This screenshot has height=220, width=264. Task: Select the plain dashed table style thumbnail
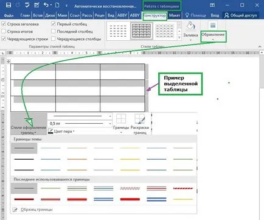click(118, 31)
